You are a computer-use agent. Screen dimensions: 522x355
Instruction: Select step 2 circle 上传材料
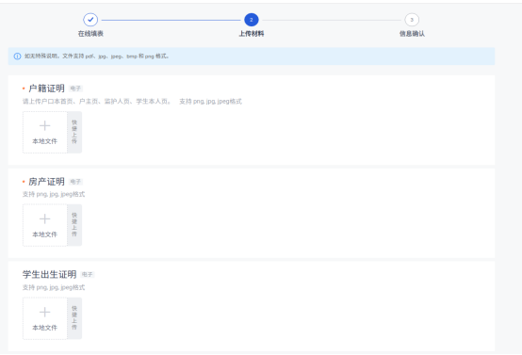[252, 20]
